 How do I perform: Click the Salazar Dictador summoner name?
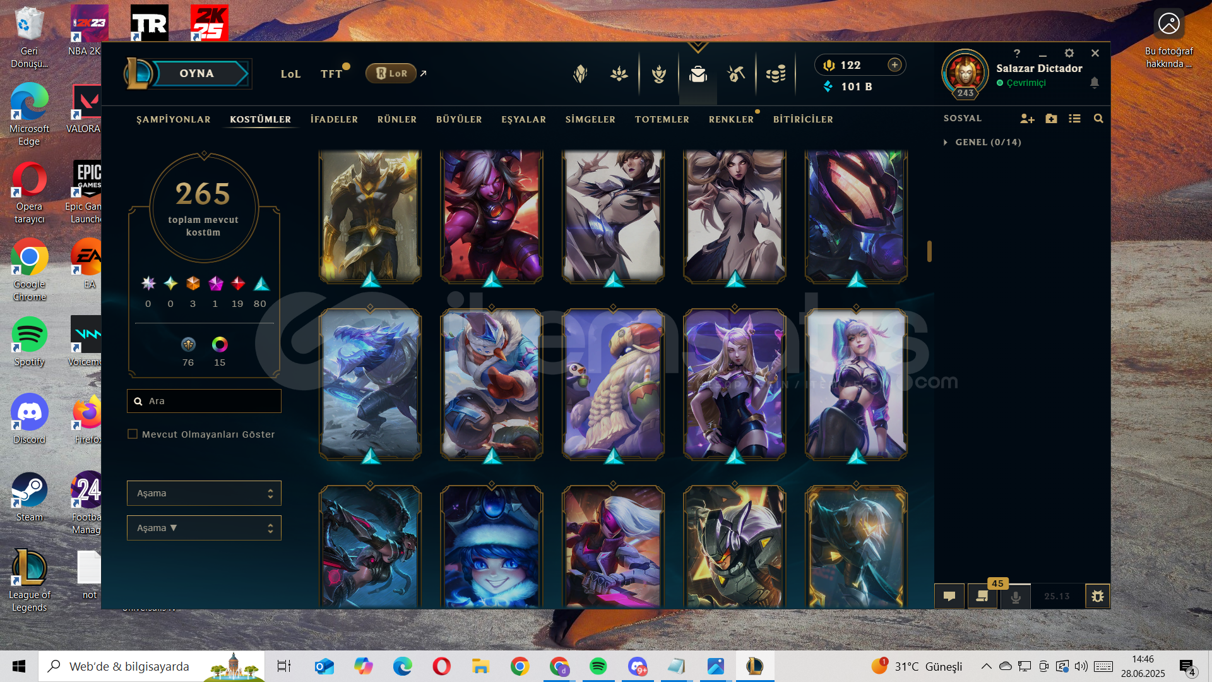[x=1039, y=68]
